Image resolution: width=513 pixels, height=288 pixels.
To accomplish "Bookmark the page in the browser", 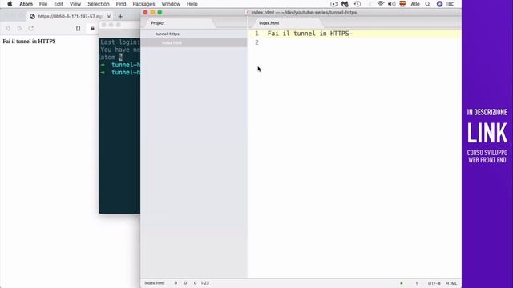I will click(79, 29).
